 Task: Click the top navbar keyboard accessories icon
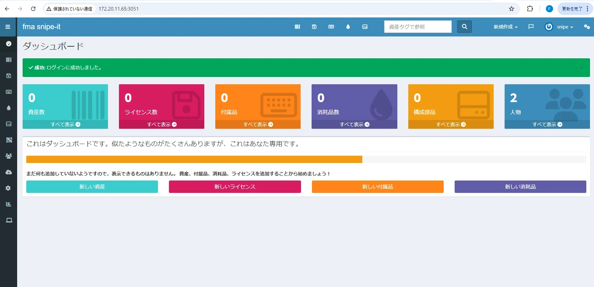[x=331, y=27]
